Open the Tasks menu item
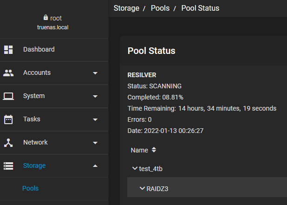Viewport: 287px width, 205px height. 54,119
